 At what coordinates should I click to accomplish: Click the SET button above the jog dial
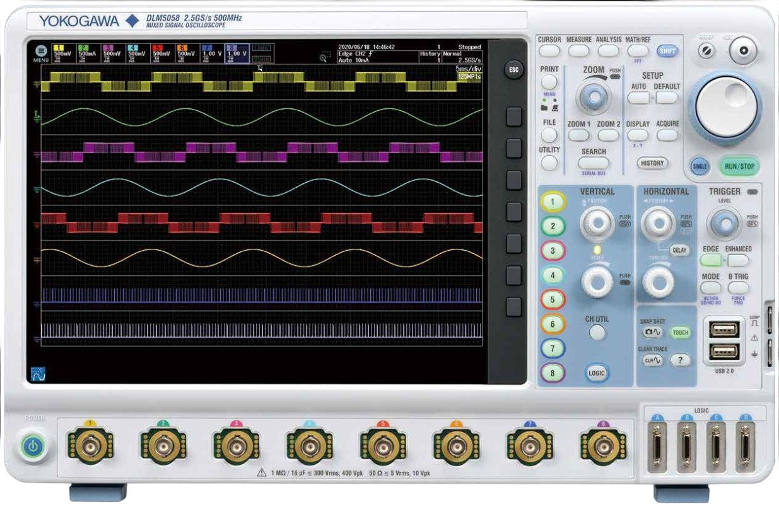[x=742, y=52]
